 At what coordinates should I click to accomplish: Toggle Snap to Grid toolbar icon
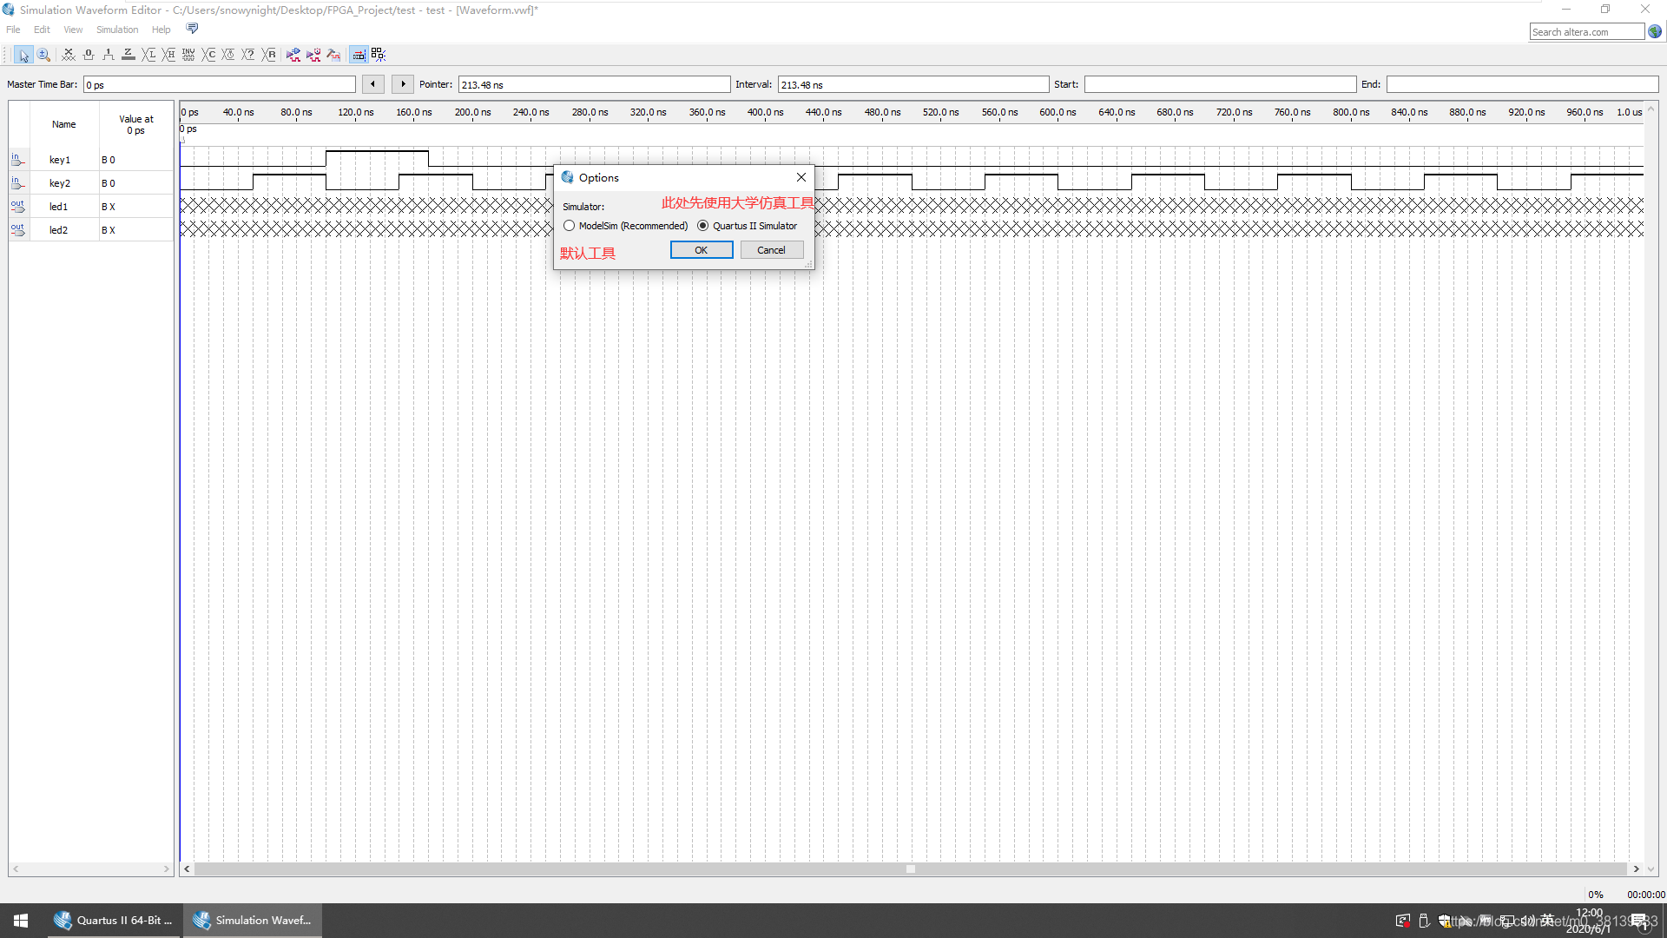(x=358, y=55)
